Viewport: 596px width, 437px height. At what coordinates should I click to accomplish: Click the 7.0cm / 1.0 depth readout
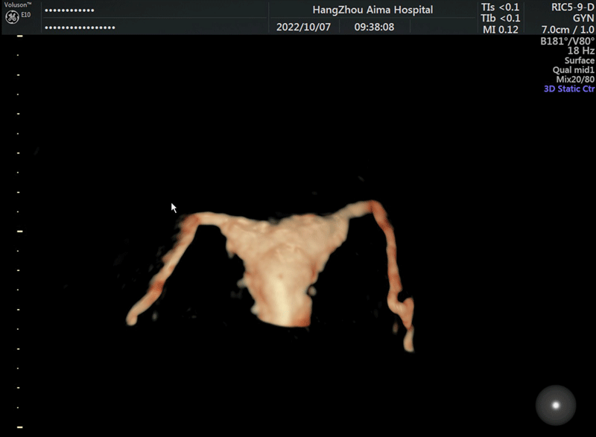pyautogui.click(x=568, y=31)
